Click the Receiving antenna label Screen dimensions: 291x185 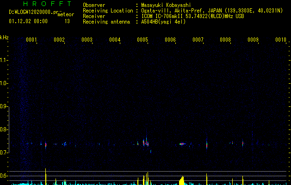(x=106, y=22)
